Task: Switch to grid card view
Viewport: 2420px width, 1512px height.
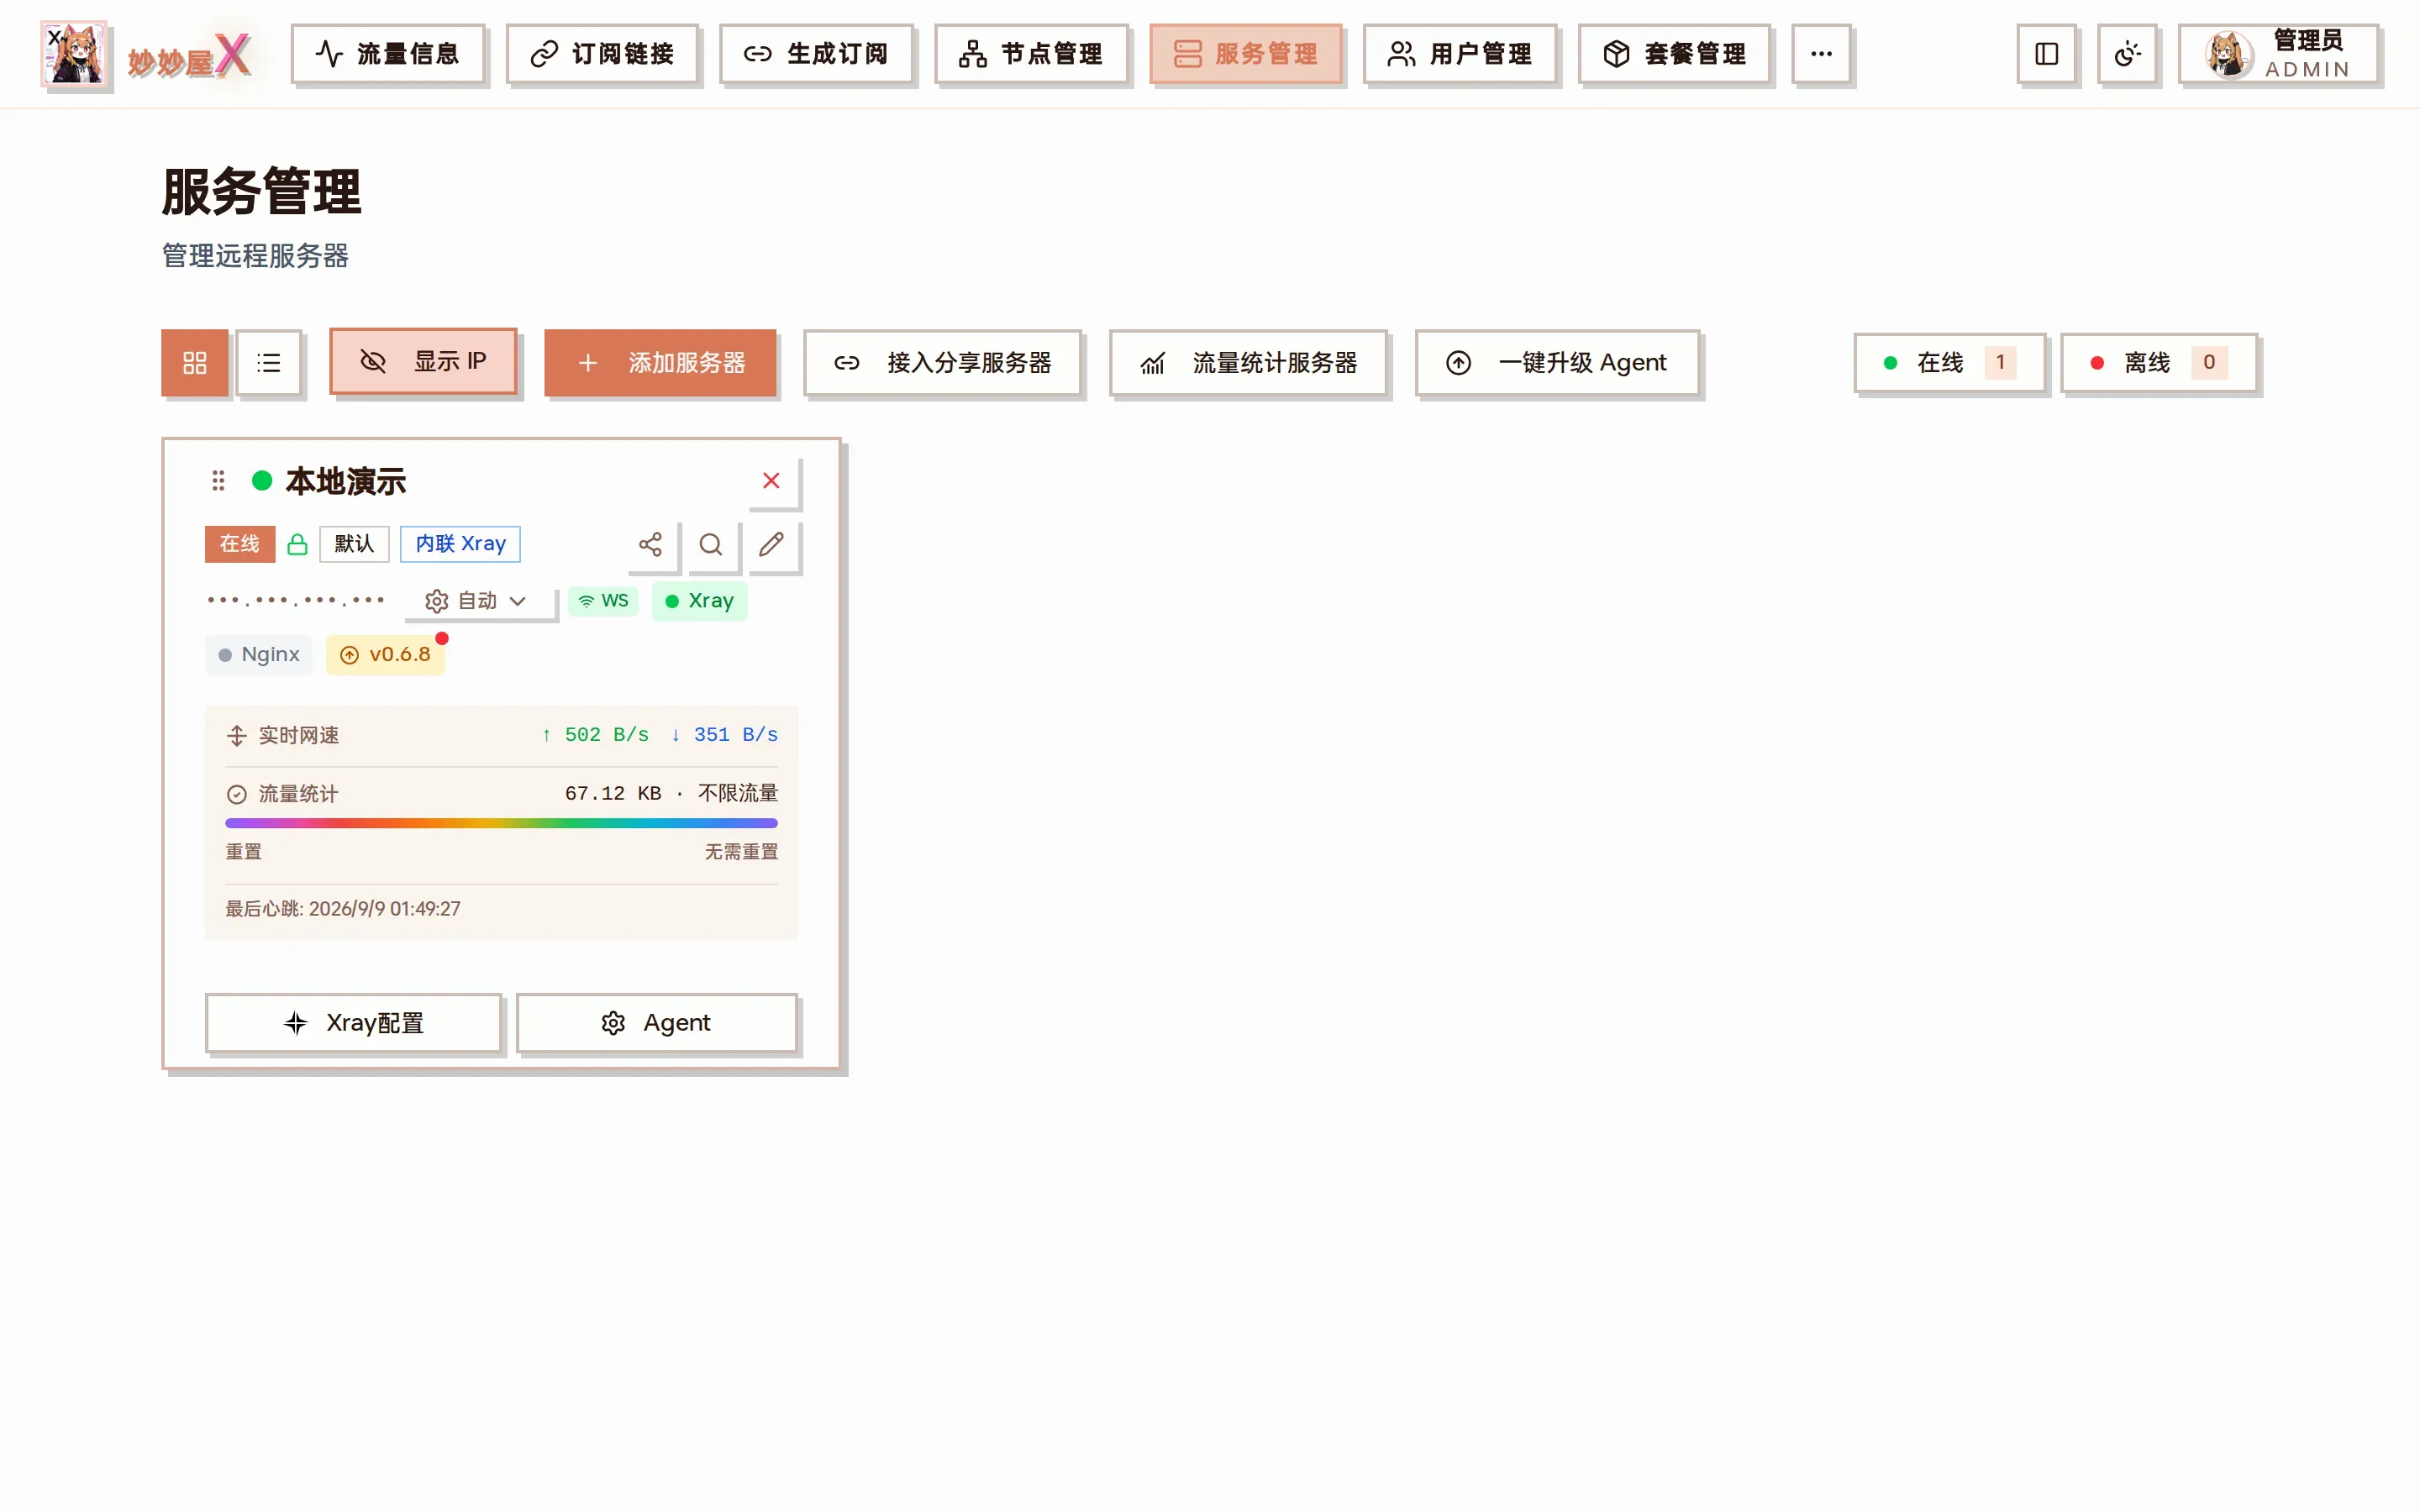Action: [x=195, y=363]
